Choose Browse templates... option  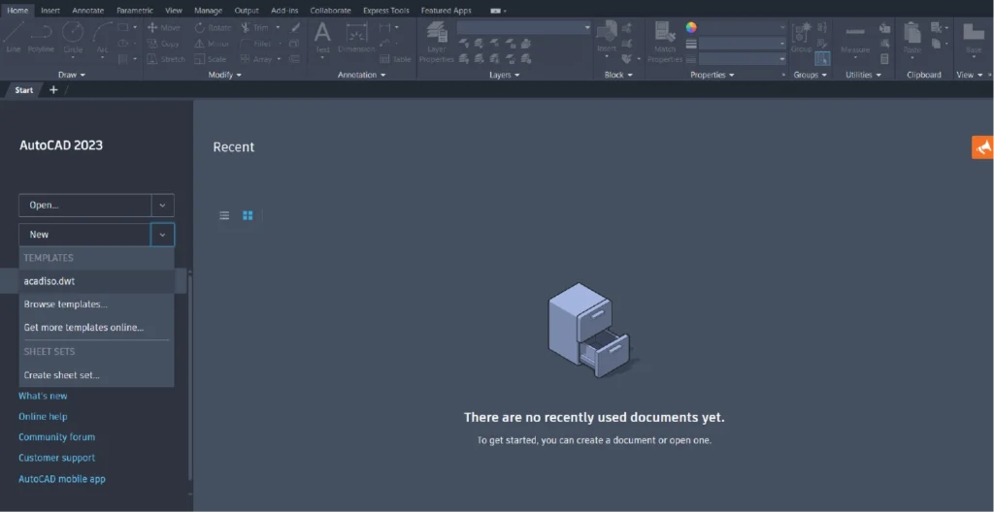[96, 304]
